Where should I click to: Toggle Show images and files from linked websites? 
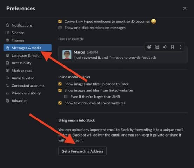click(60, 90)
